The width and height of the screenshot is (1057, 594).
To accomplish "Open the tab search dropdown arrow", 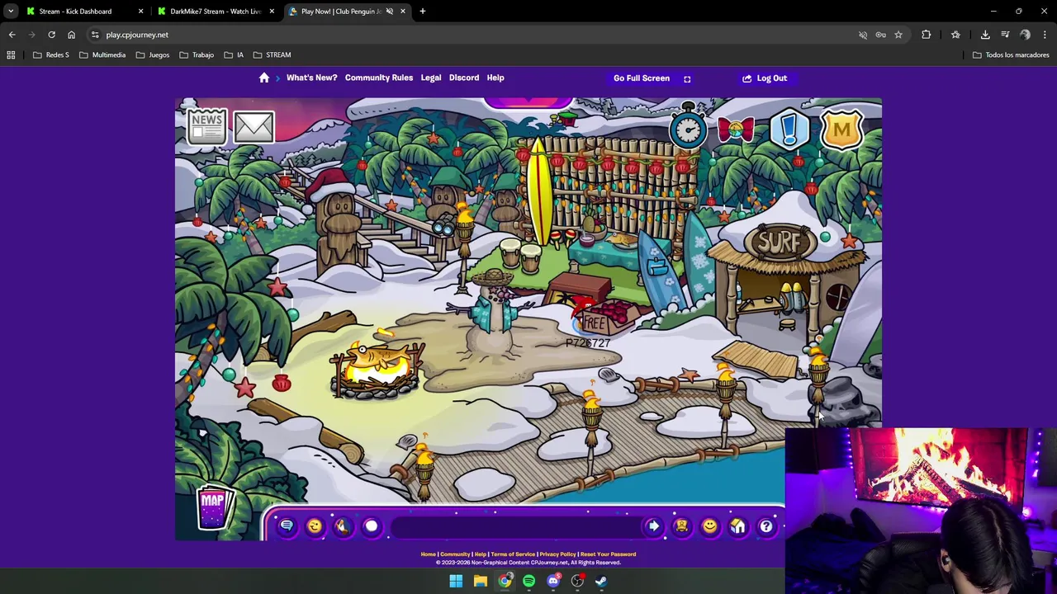I will (x=11, y=12).
